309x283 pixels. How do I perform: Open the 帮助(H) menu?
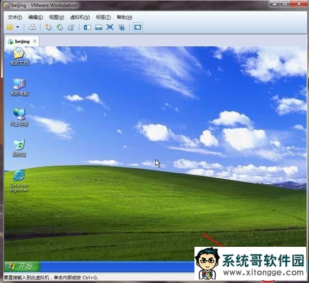125,17
